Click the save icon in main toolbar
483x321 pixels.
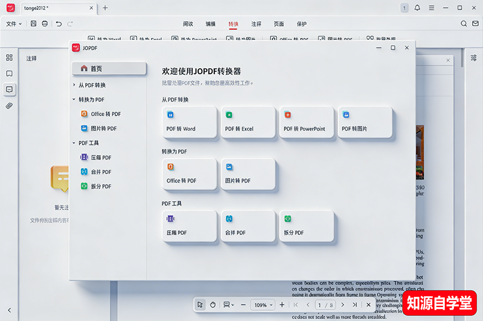(x=34, y=23)
